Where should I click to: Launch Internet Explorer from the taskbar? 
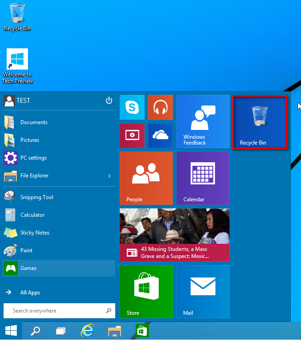(87, 331)
